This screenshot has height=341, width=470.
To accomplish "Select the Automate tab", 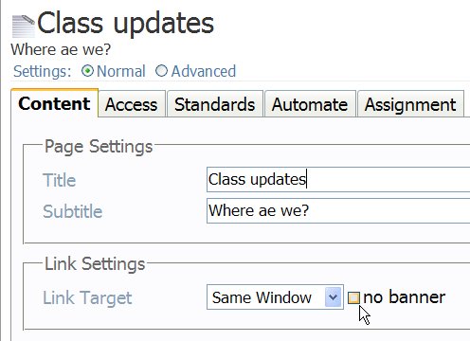I will pos(310,104).
